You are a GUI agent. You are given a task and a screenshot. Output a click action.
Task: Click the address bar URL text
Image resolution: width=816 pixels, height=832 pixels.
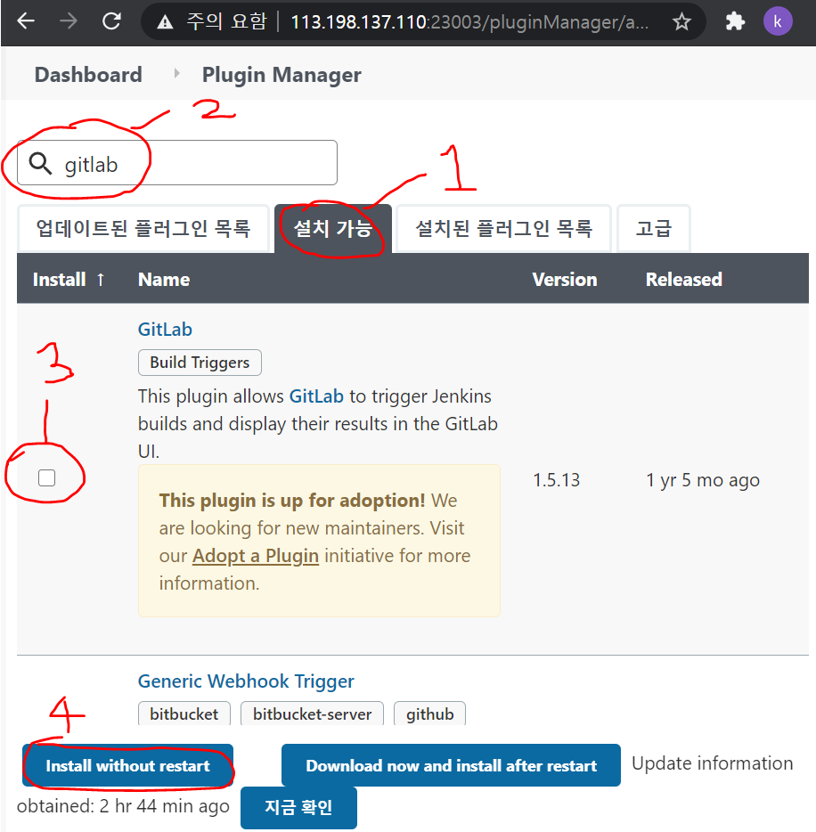point(469,21)
